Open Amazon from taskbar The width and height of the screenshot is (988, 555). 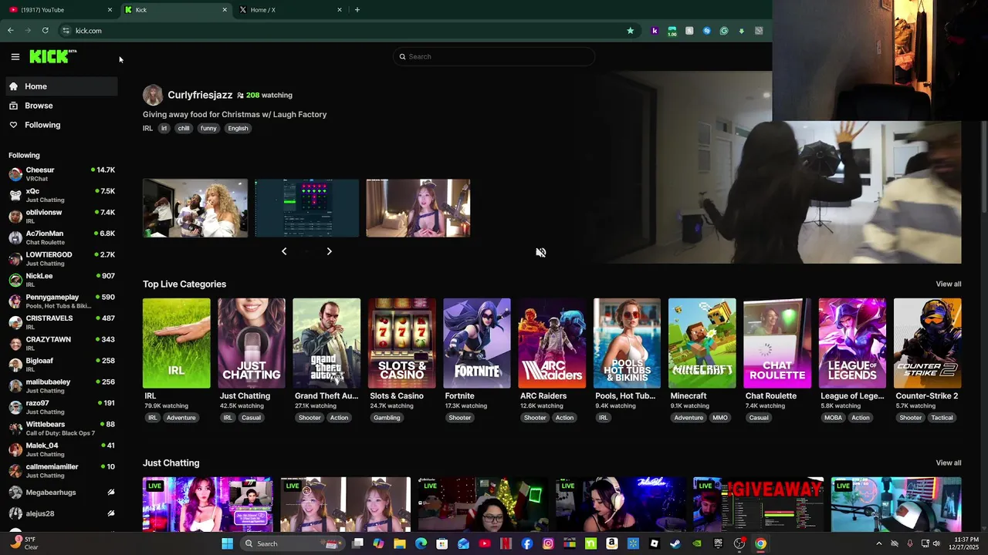(611, 543)
